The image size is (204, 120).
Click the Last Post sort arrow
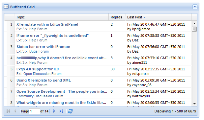144,17
